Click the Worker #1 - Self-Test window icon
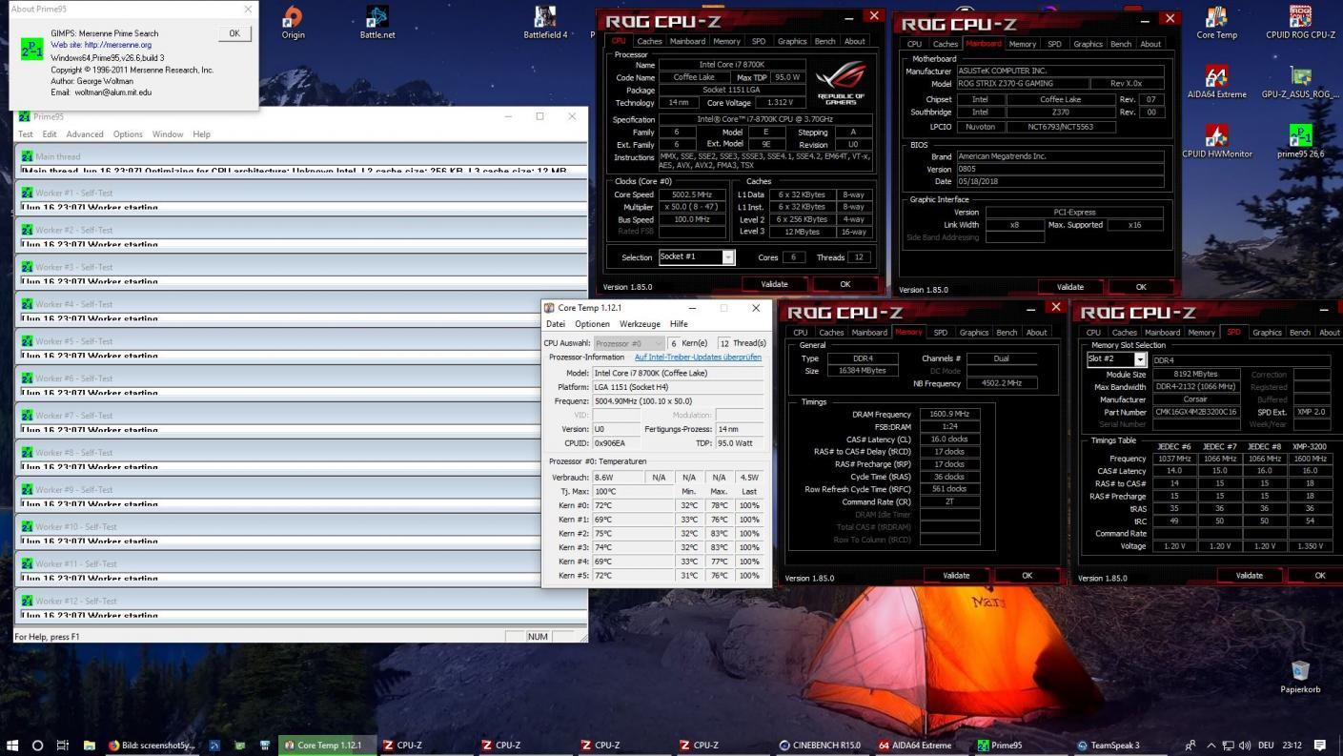 click(27, 193)
